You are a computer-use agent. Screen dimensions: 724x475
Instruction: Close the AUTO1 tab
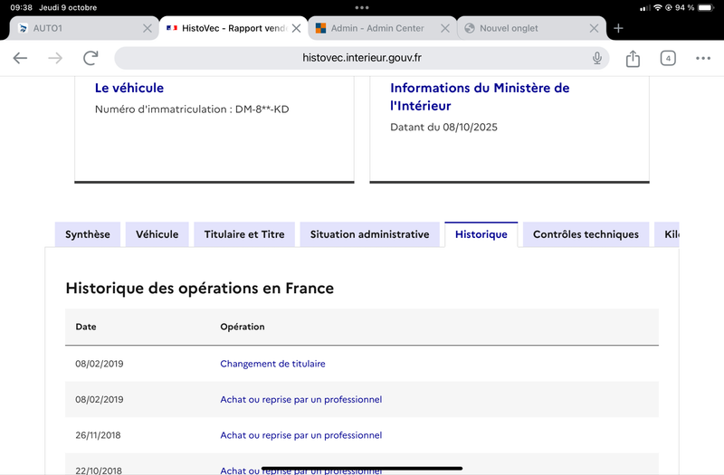coord(148,28)
